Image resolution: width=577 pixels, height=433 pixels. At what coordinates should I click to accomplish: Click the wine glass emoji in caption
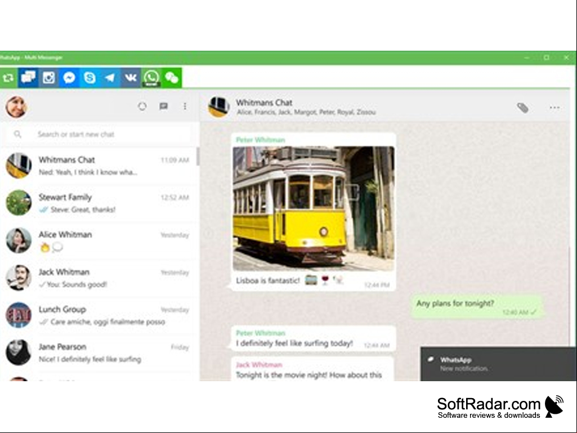[x=325, y=280]
